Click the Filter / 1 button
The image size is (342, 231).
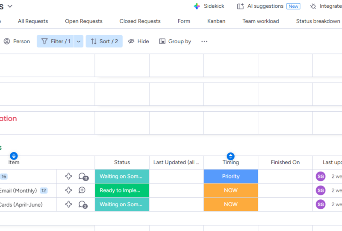pyautogui.click(x=56, y=41)
